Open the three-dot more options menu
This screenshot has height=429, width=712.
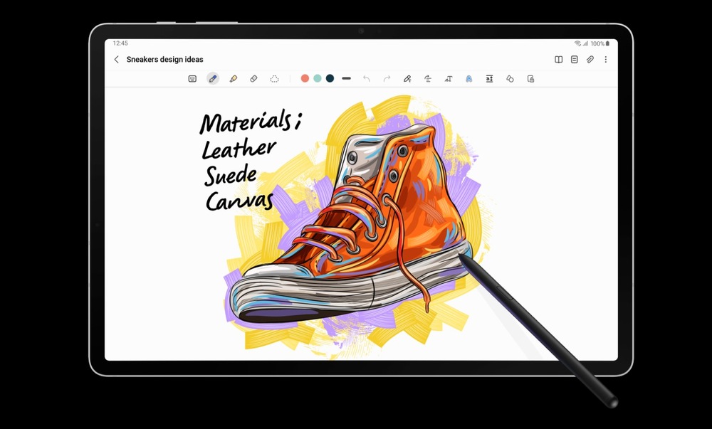pyautogui.click(x=606, y=60)
